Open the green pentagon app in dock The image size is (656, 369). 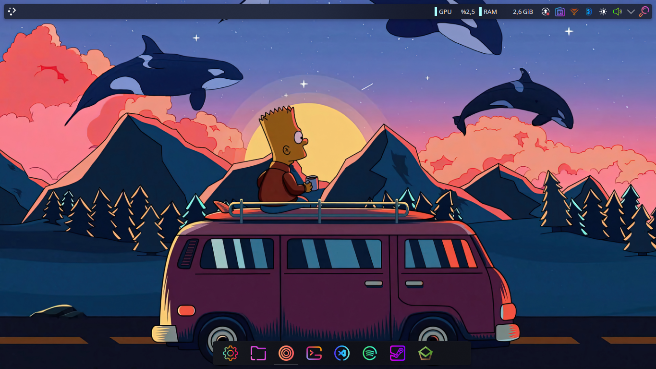[425, 354]
